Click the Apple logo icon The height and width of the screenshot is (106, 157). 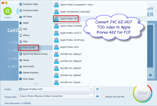(x=21, y=23)
